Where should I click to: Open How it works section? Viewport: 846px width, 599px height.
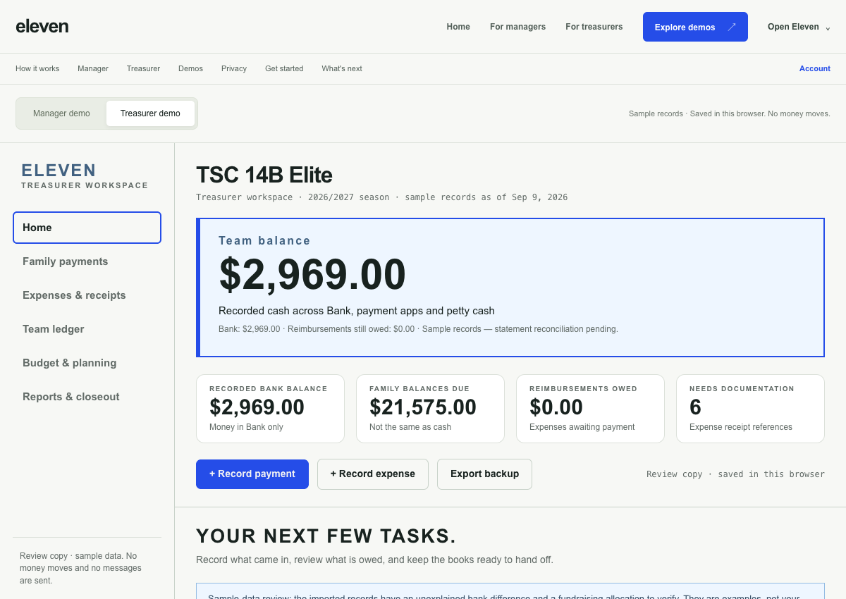[37, 68]
